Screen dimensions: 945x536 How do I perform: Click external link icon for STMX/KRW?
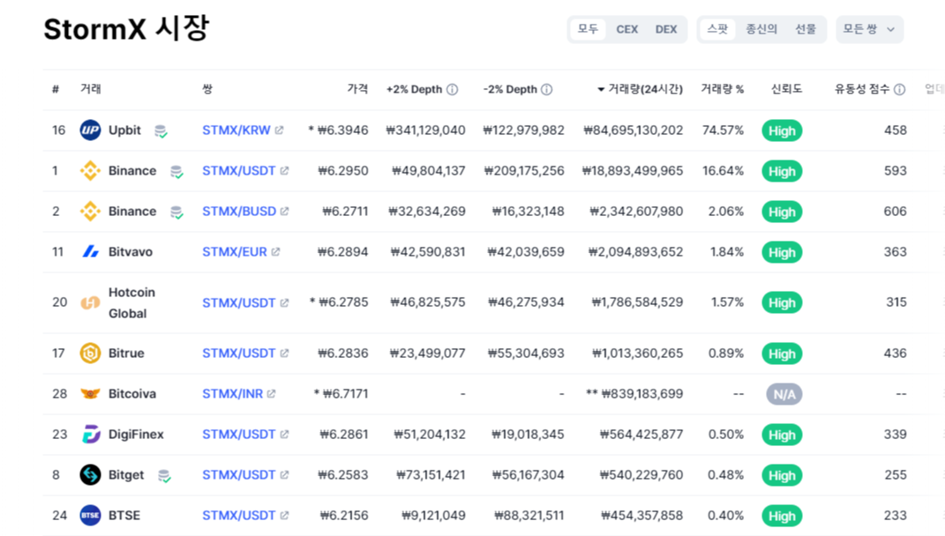(279, 130)
